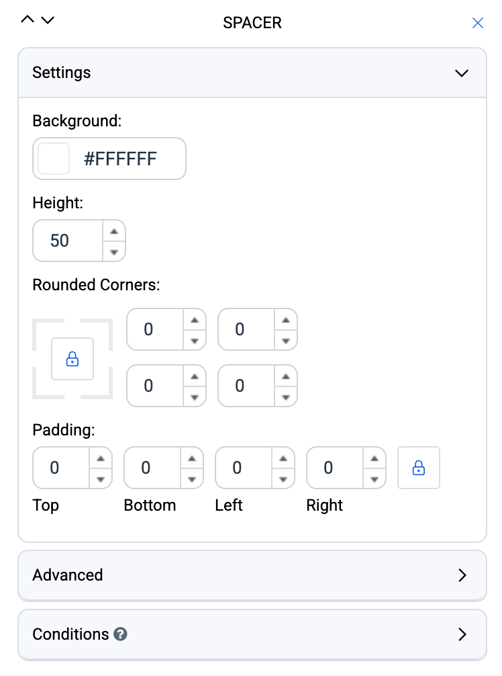
Task: Increase the Bottom padding
Action: tap(192, 458)
